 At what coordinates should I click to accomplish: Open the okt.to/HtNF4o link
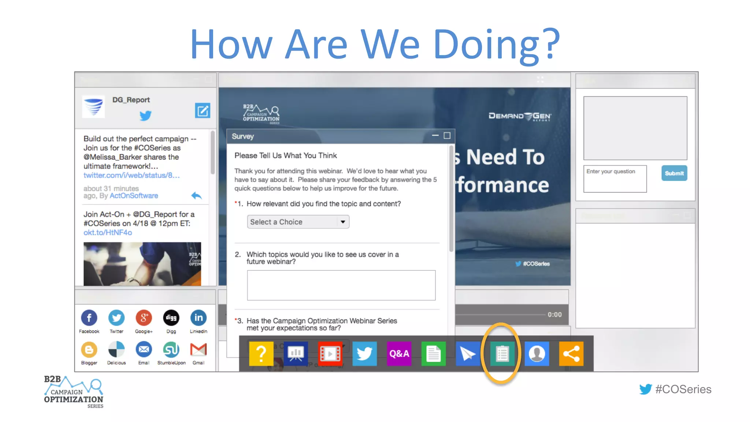click(x=108, y=233)
